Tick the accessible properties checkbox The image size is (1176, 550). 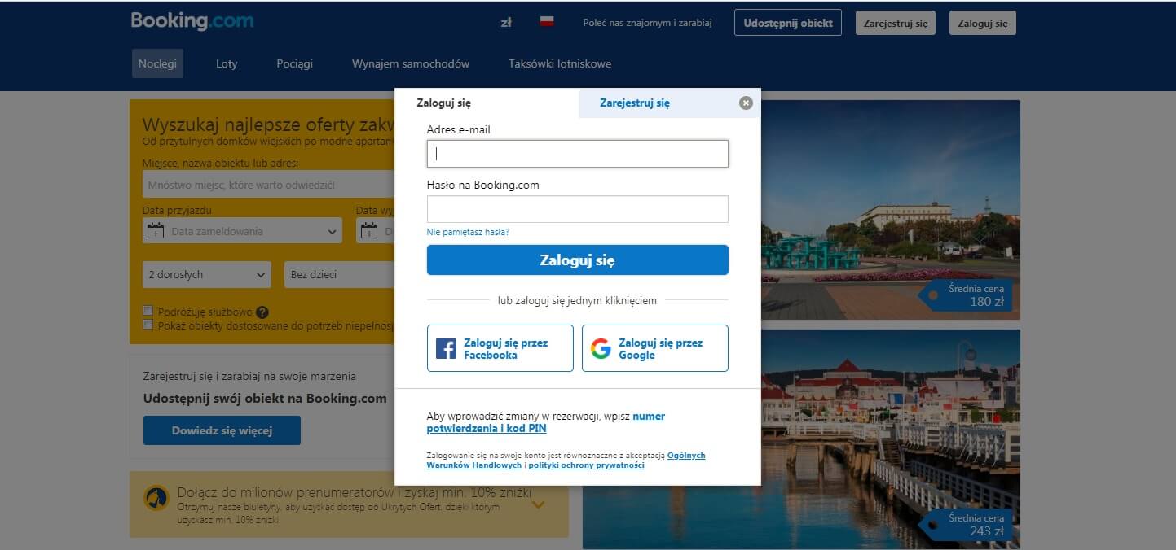[x=148, y=325]
